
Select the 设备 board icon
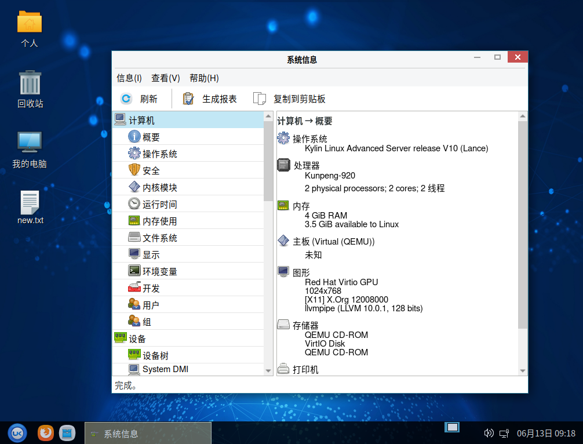121,337
